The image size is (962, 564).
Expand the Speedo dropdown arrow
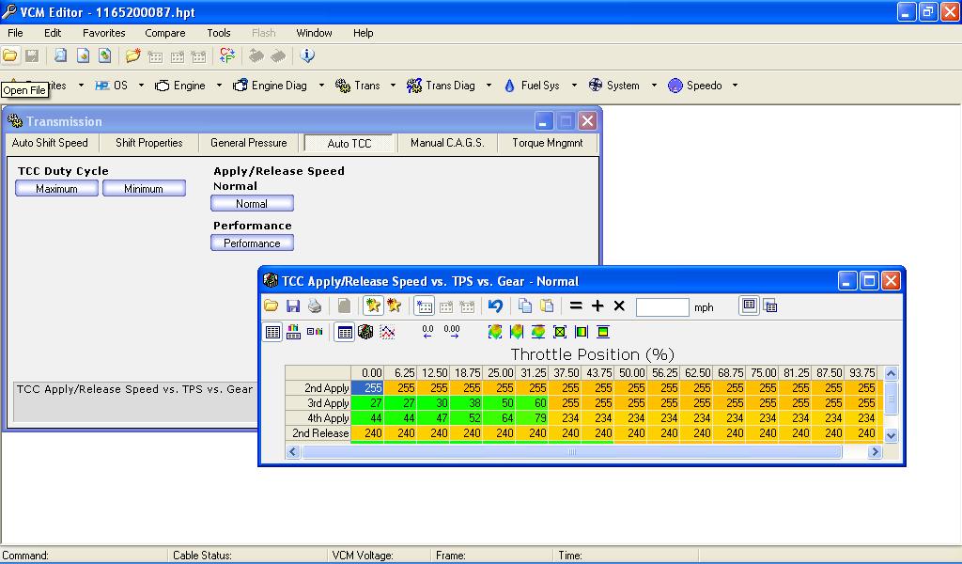(735, 86)
